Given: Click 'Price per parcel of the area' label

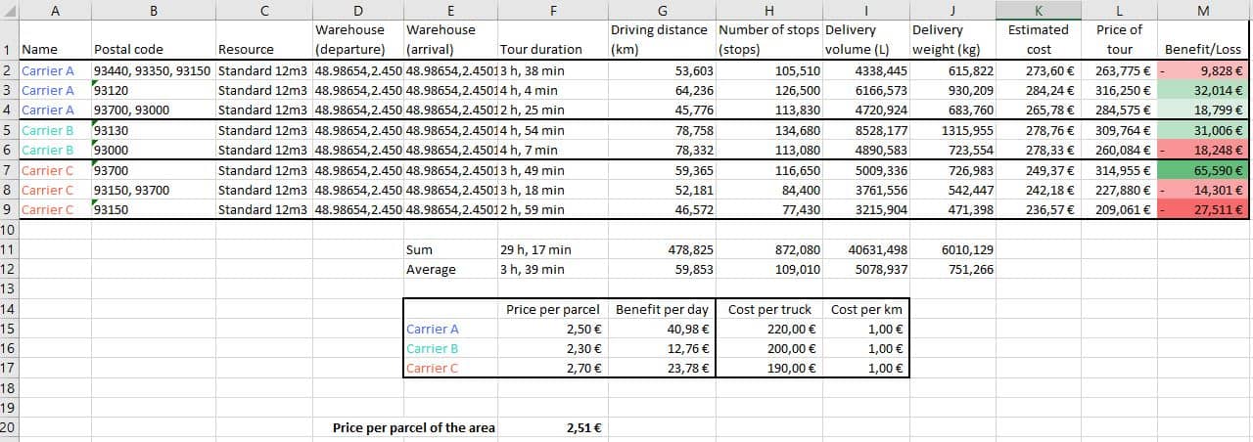Looking at the screenshot, I should (414, 427).
